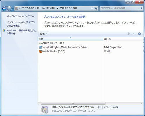Open コントロール パネル ホーム link
The image size is (145, 116).
[20, 16]
